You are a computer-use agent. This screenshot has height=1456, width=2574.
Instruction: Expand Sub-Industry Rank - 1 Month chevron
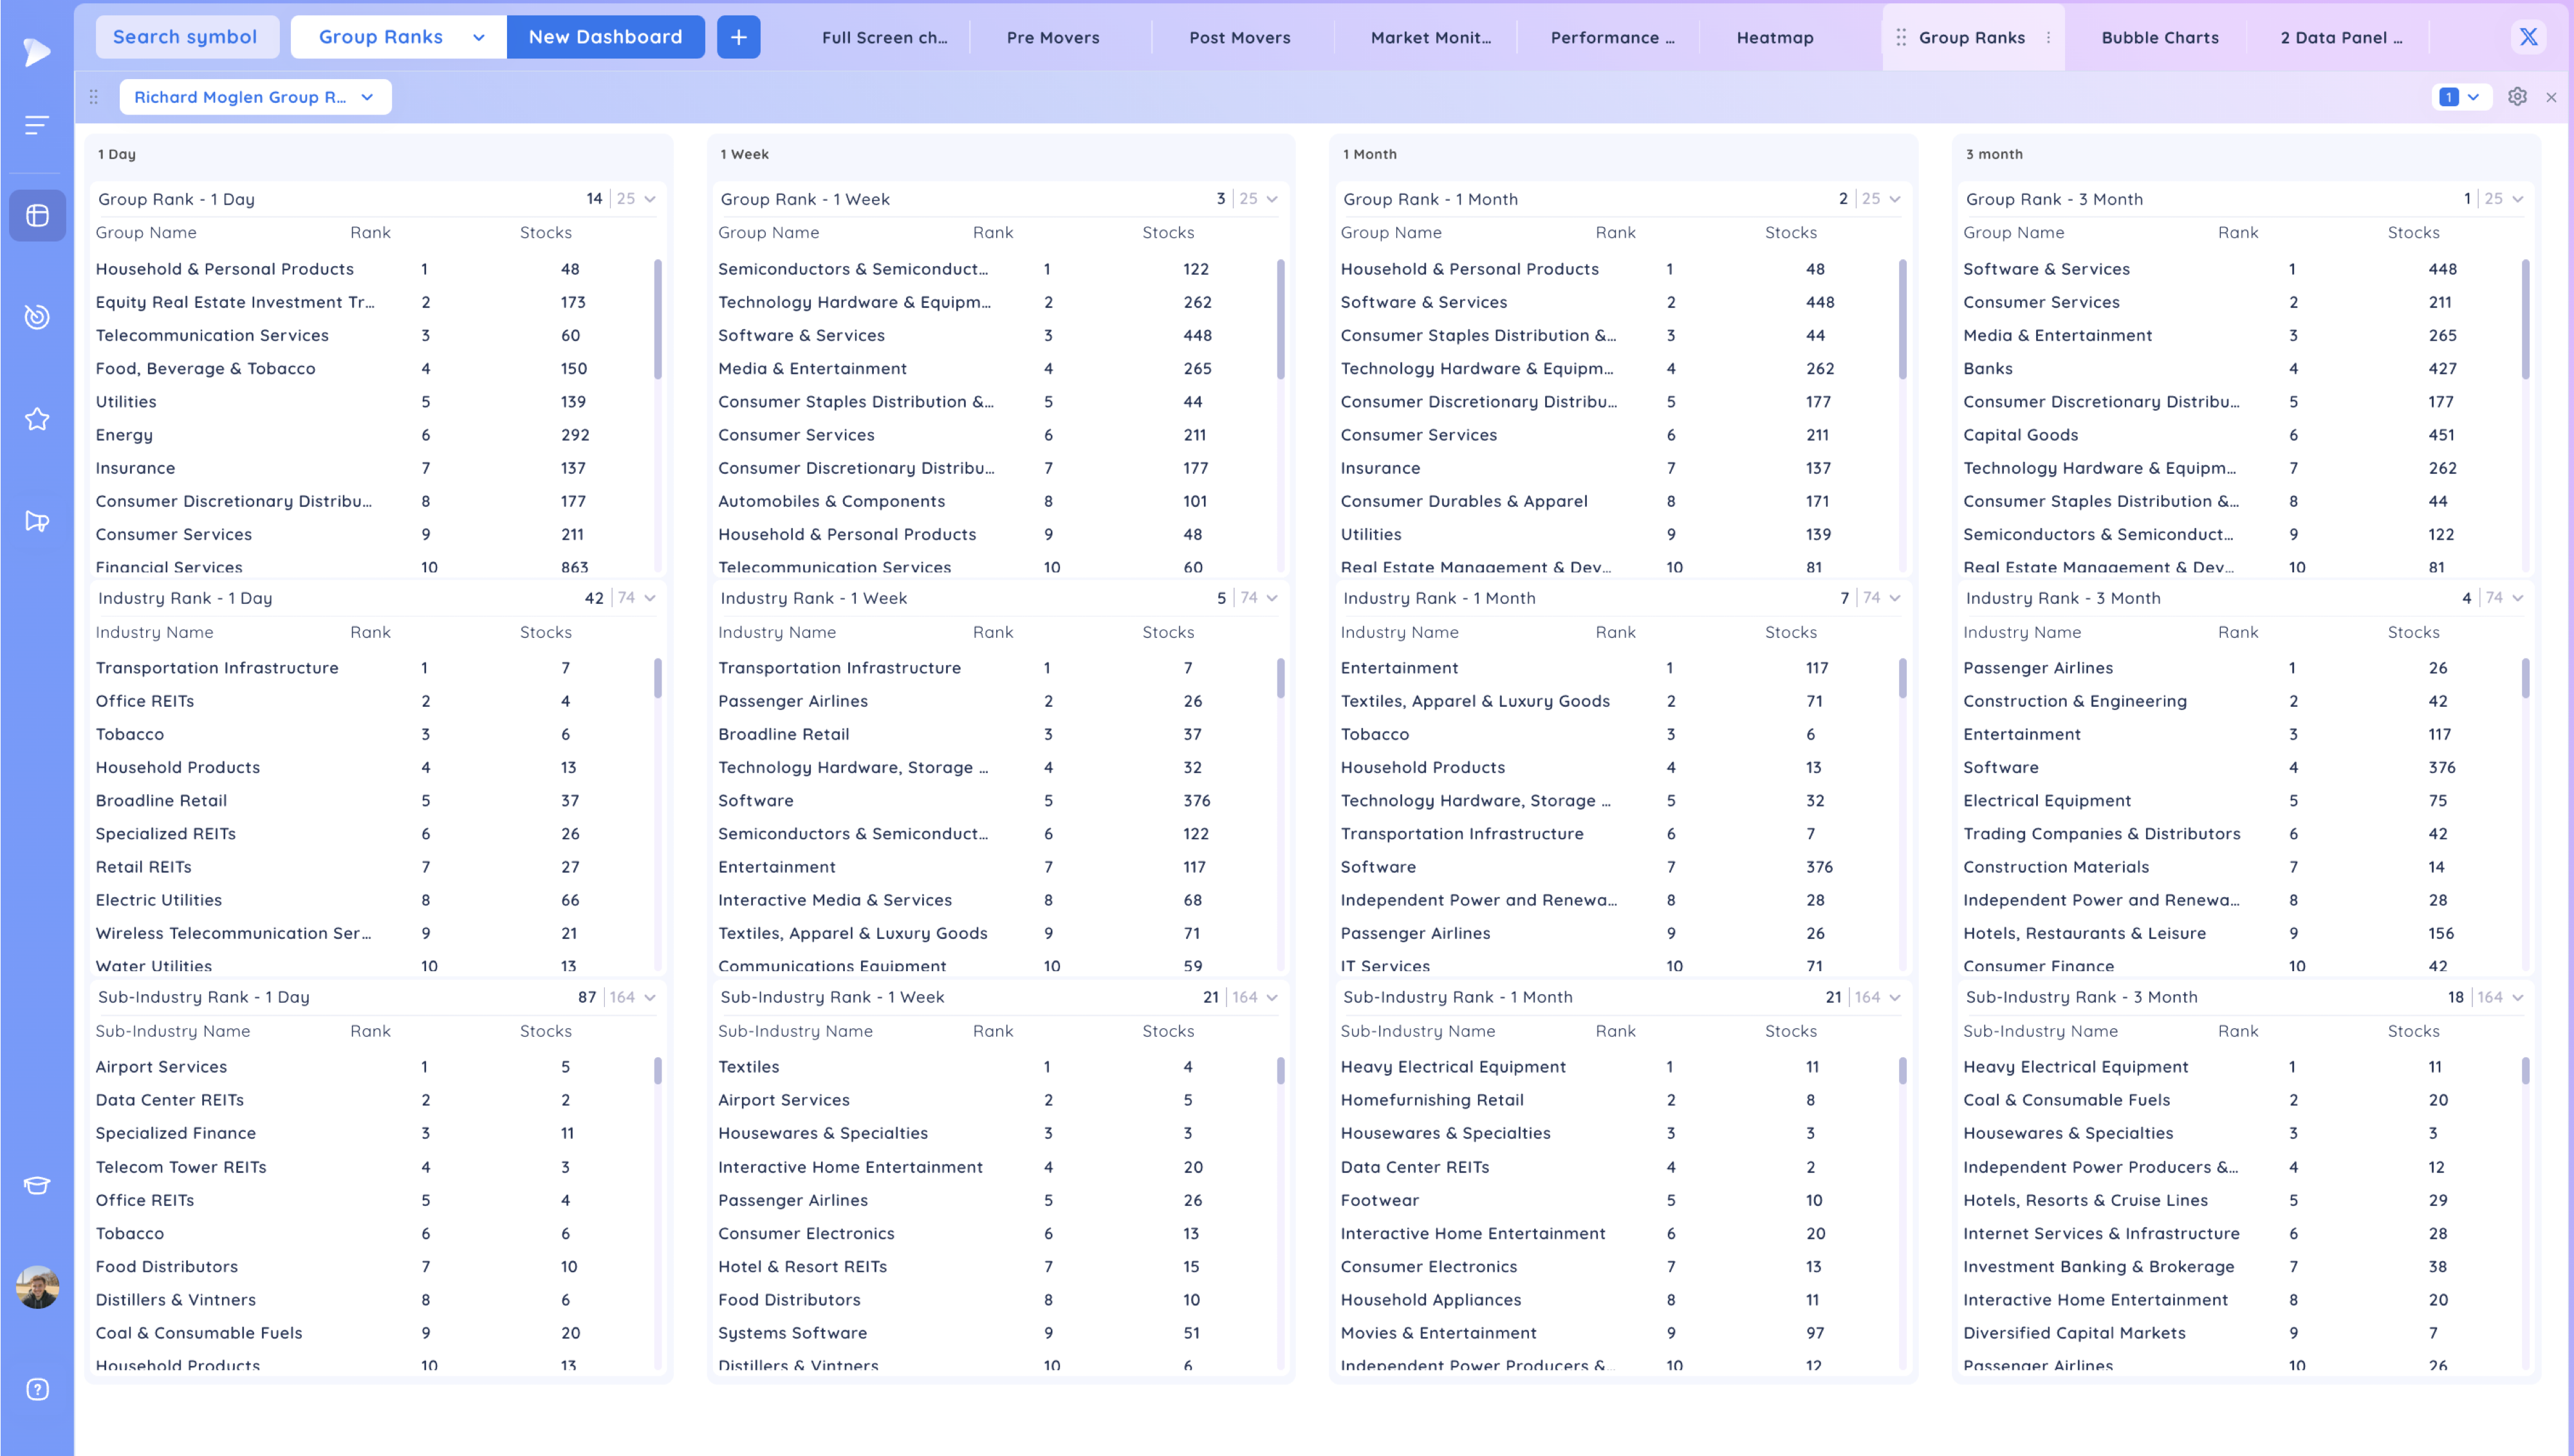coord(1894,997)
